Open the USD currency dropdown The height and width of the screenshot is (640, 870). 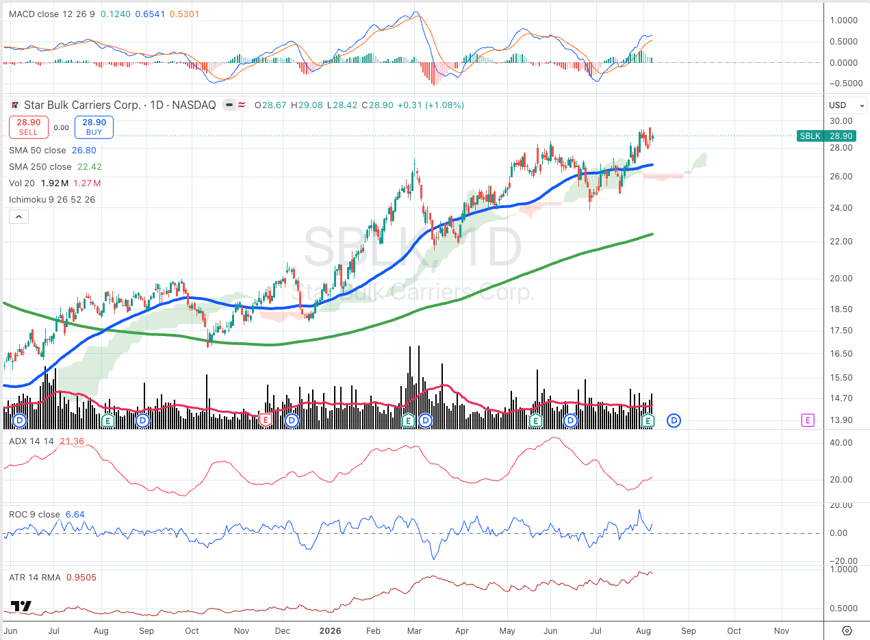(847, 105)
